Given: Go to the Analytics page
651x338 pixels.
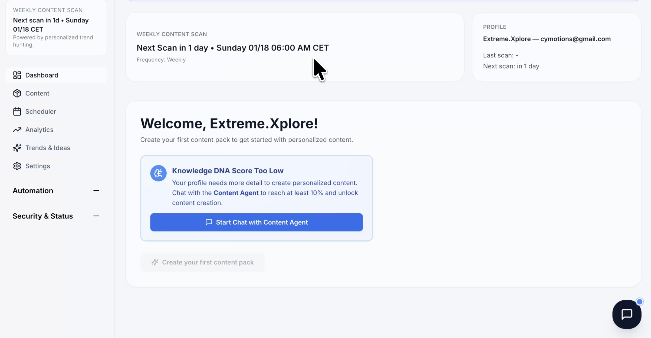Looking at the screenshot, I should (x=39, y=130).
